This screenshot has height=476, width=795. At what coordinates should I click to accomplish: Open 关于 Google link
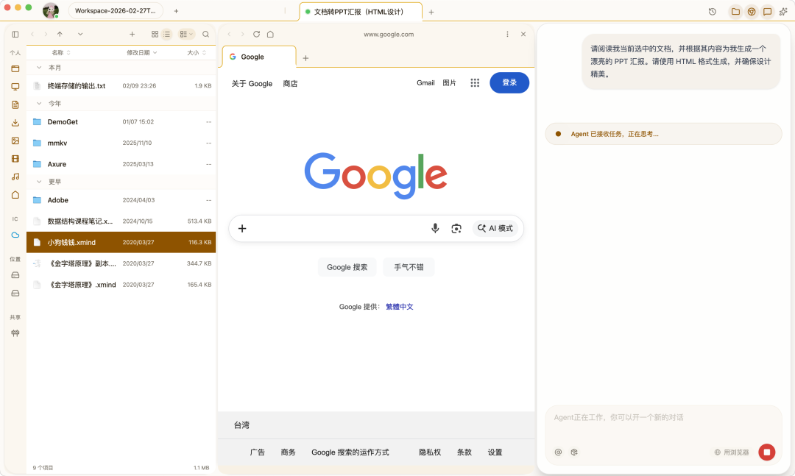[252, 84]
